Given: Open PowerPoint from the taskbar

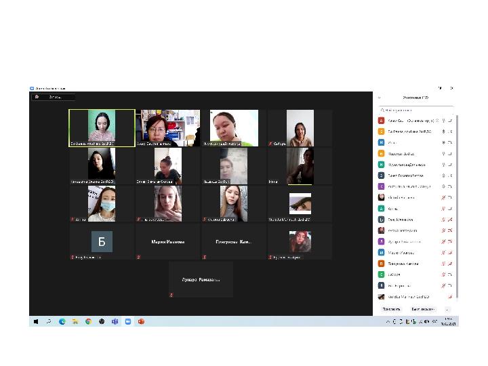Looking at the screenshot, I should (x=141, y=321).
